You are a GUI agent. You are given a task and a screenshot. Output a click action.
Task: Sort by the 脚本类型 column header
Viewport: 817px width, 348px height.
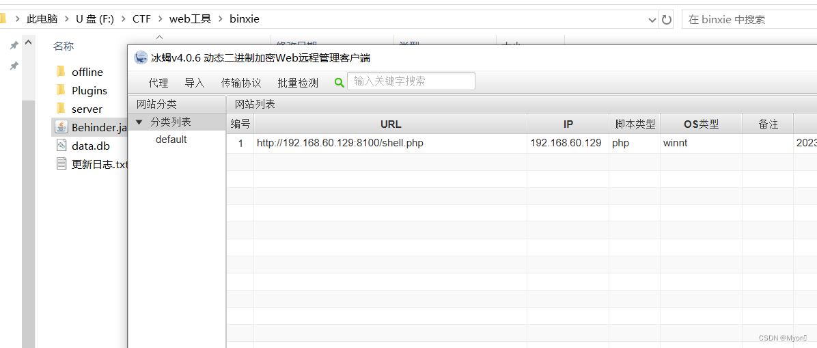635,124
